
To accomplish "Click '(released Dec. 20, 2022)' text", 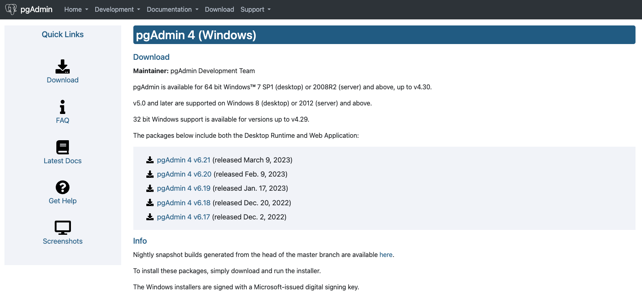I will (x=252, y=203).
